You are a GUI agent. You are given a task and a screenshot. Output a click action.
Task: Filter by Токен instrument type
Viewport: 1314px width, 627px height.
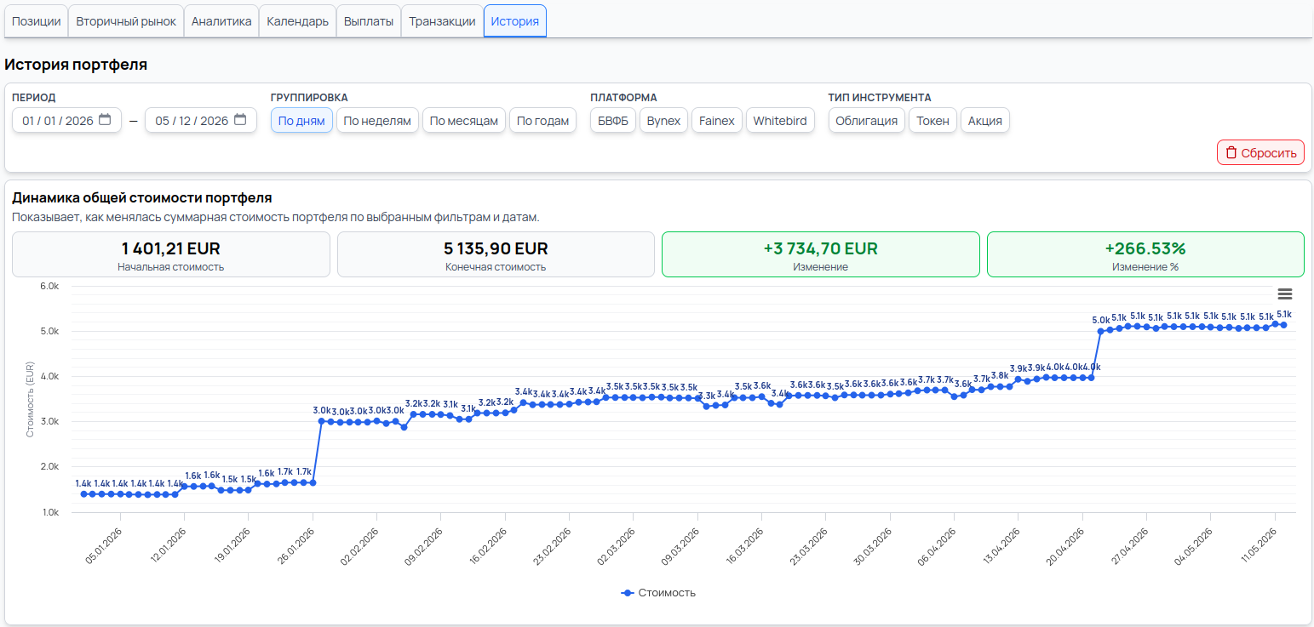(932, 120)
